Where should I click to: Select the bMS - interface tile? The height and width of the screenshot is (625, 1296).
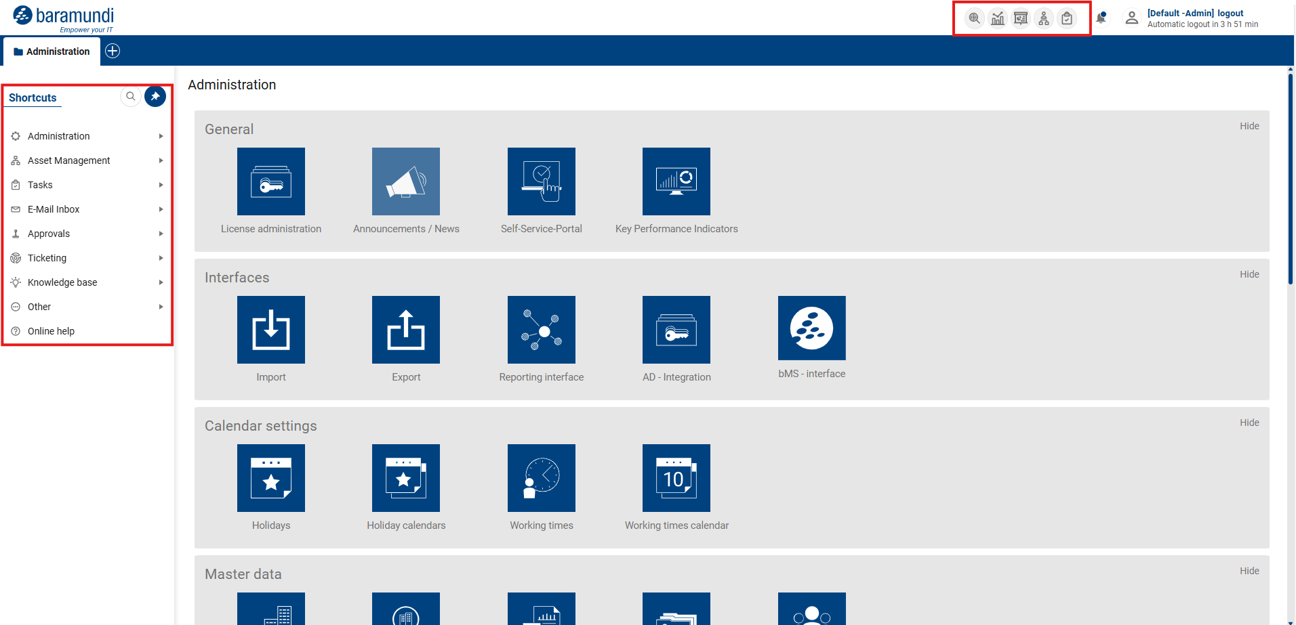coord(811,328)
